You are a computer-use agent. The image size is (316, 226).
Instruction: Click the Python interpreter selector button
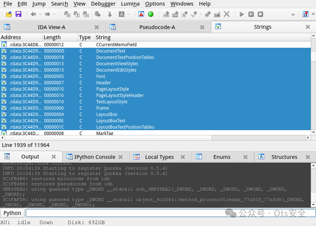12,213
